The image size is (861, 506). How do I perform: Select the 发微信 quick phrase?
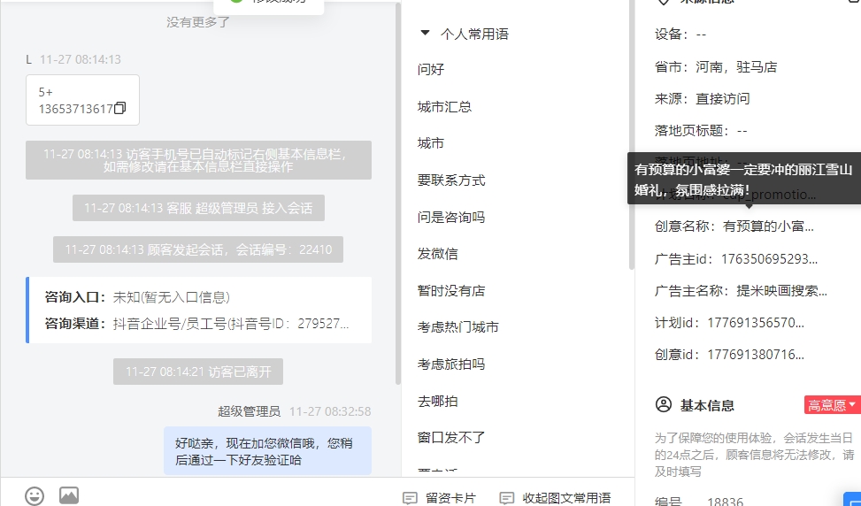(438, 254)
